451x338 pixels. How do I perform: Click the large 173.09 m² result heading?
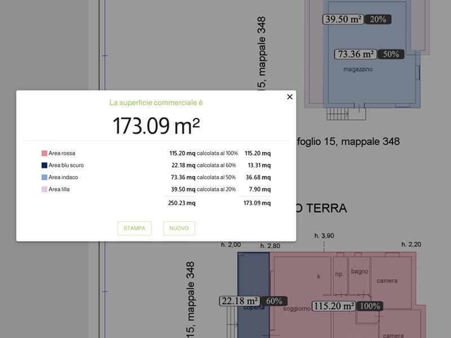coord(156,126)
